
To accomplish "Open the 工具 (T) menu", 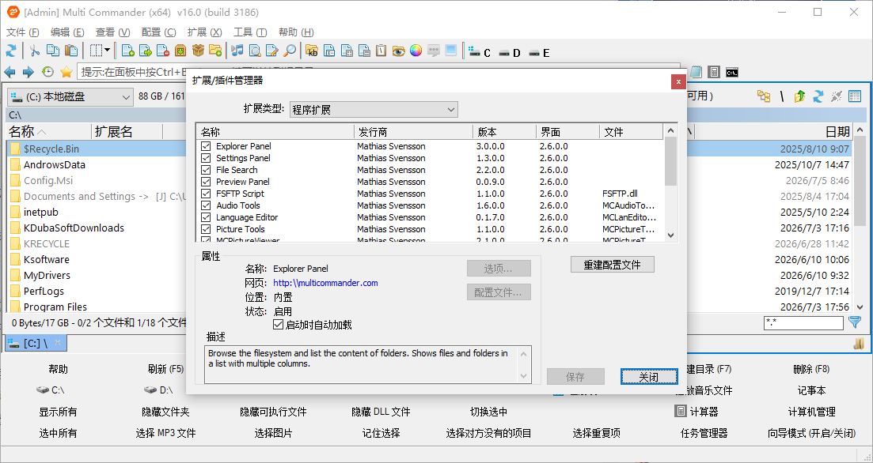I will (x=250, y=32).
